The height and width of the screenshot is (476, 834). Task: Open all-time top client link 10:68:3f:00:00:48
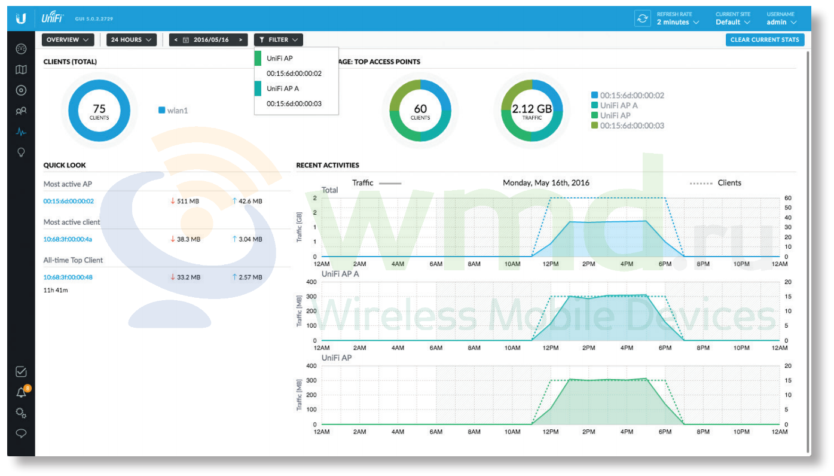pyautogui.click(x=68, y=277)
